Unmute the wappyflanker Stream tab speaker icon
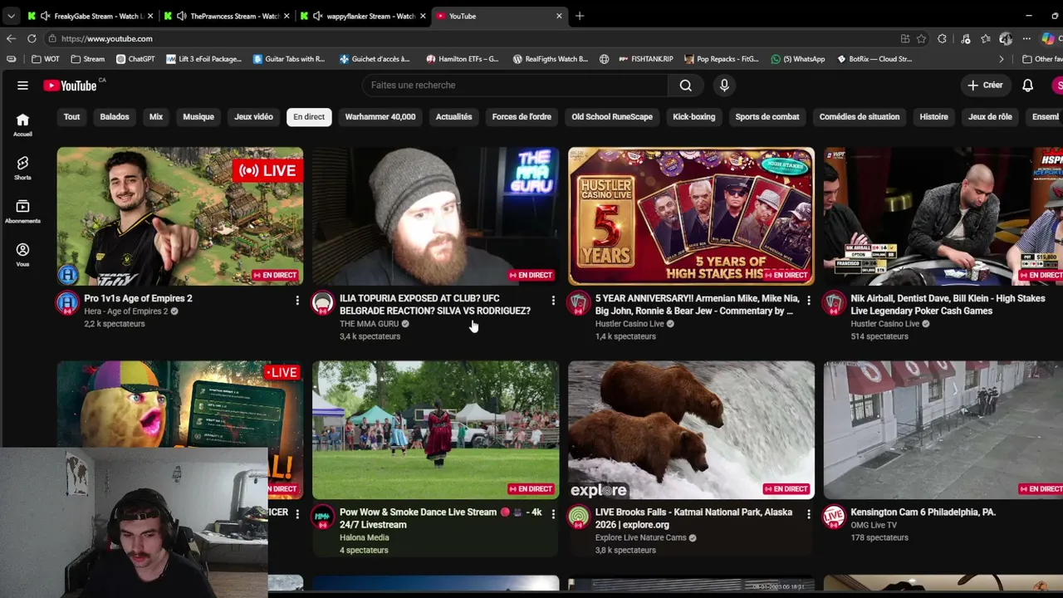Image resolution: width=1063 pixels, height=598 pixels. click(317, 16)
